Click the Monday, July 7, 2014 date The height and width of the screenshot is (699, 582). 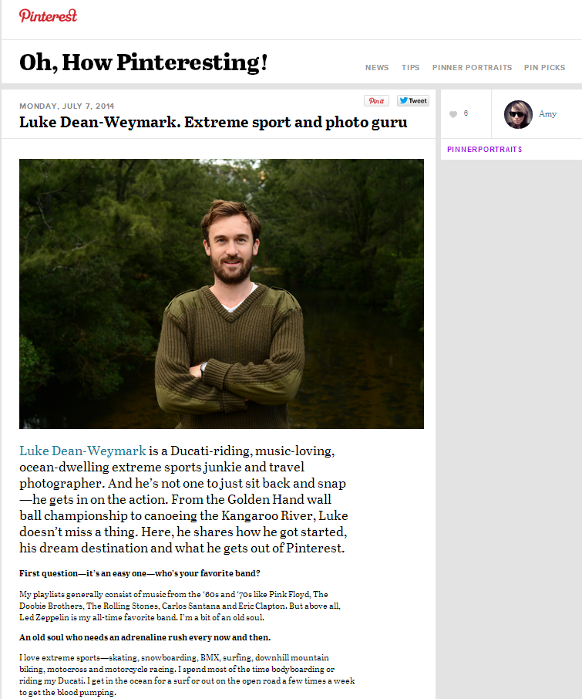coord(67,106)
